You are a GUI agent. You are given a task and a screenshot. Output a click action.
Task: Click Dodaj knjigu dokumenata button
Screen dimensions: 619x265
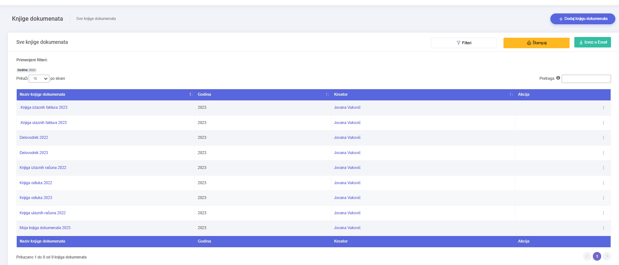point(582,19)
